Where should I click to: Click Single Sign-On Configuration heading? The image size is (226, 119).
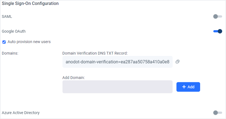pos(30,4)
